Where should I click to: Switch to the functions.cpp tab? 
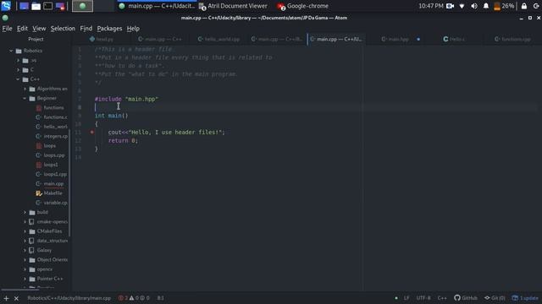513,40
